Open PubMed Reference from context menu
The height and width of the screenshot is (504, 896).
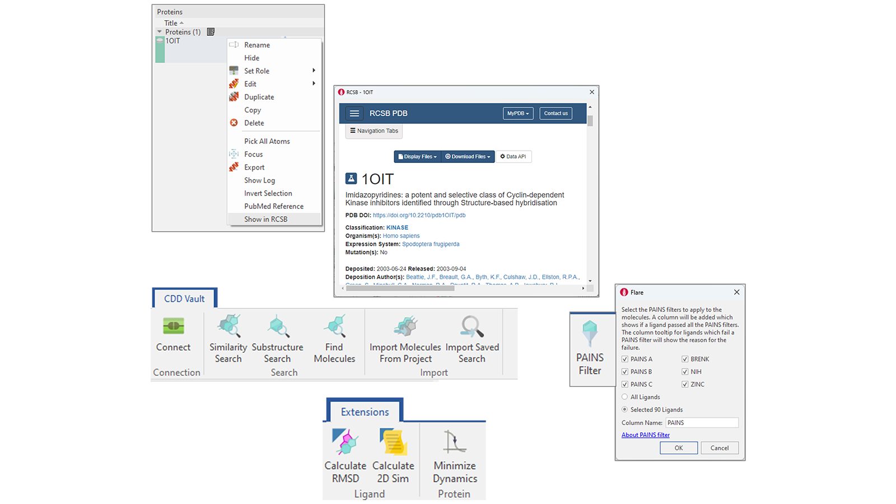point(274,206)
